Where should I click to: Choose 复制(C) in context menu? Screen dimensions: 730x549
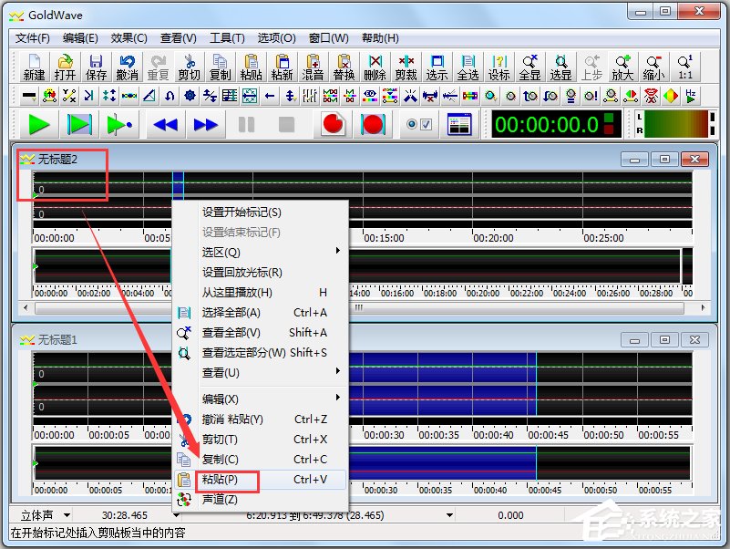click(x=261, y=460)
